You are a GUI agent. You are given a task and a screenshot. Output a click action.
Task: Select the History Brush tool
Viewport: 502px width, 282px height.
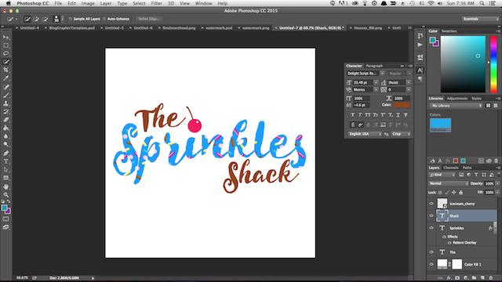(x=5, y=111)
